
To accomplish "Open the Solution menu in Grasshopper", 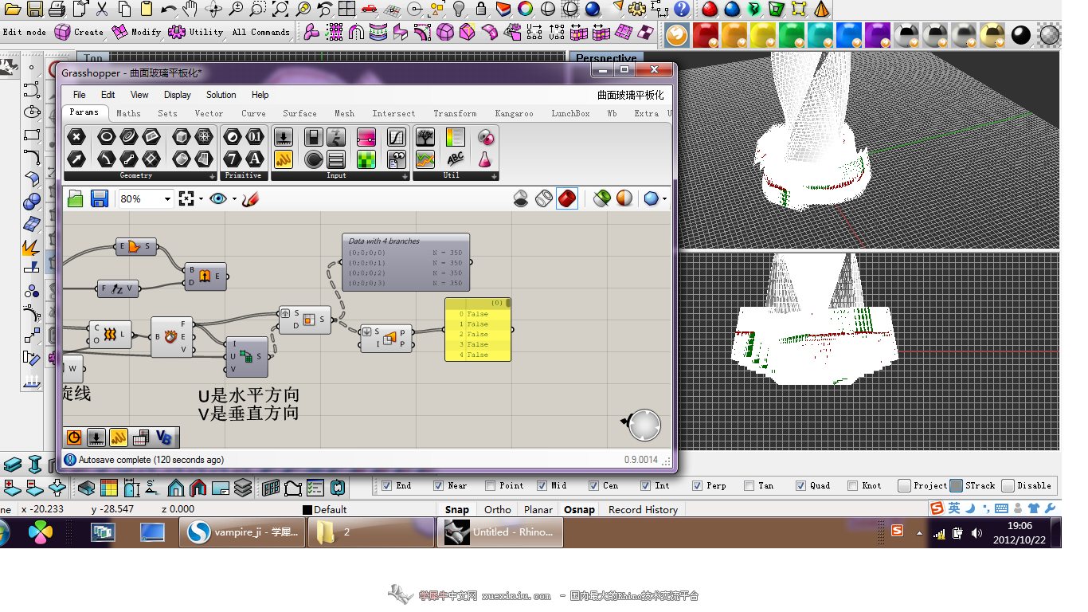I will pos(221,95).
